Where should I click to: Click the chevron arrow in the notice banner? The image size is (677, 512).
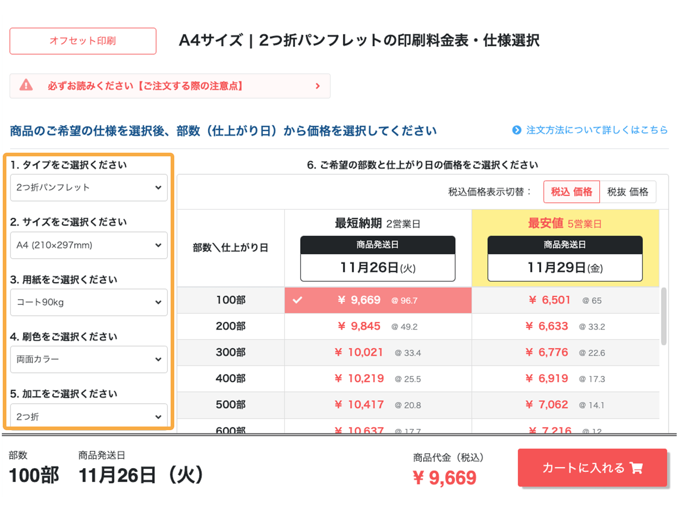(318, 85)
